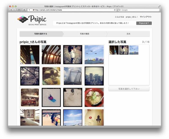This screenshot has width=169, height=139.
Task: Click the サインアウト sign-out link
Action: (146, 17)
